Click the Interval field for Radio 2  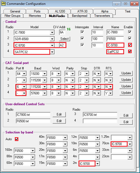(x=97, y=39)
